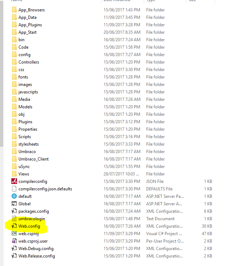The height and width of the screenshot is (266, 237).
Task: Click the fonts folder icon
Action: 14,77
